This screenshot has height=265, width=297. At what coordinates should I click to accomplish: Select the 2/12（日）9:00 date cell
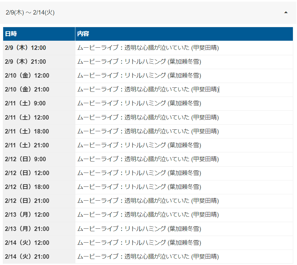point(39,159)
